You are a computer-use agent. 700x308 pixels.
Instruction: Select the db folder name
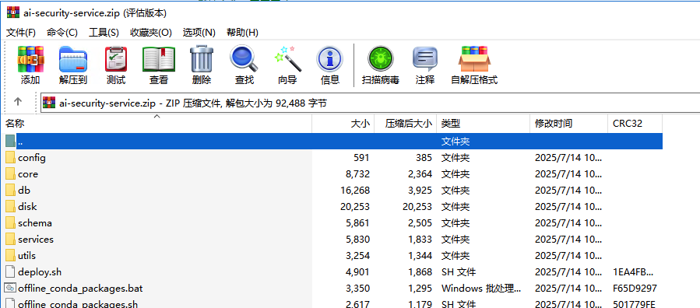coord(24,191)
